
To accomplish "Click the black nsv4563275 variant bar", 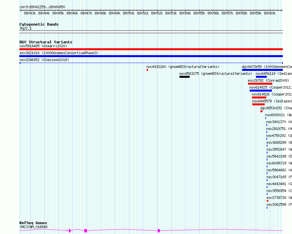I will (184, 77).
